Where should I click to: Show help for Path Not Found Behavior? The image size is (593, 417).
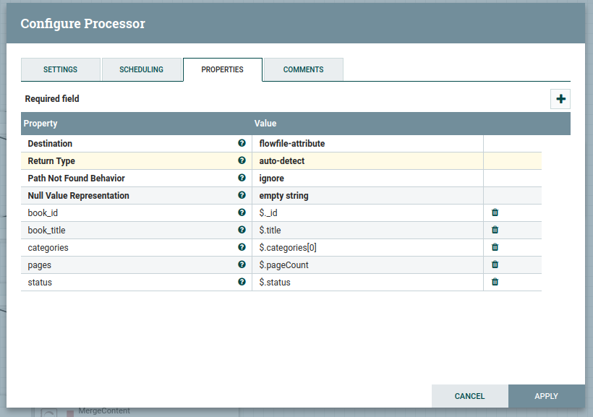242,178
